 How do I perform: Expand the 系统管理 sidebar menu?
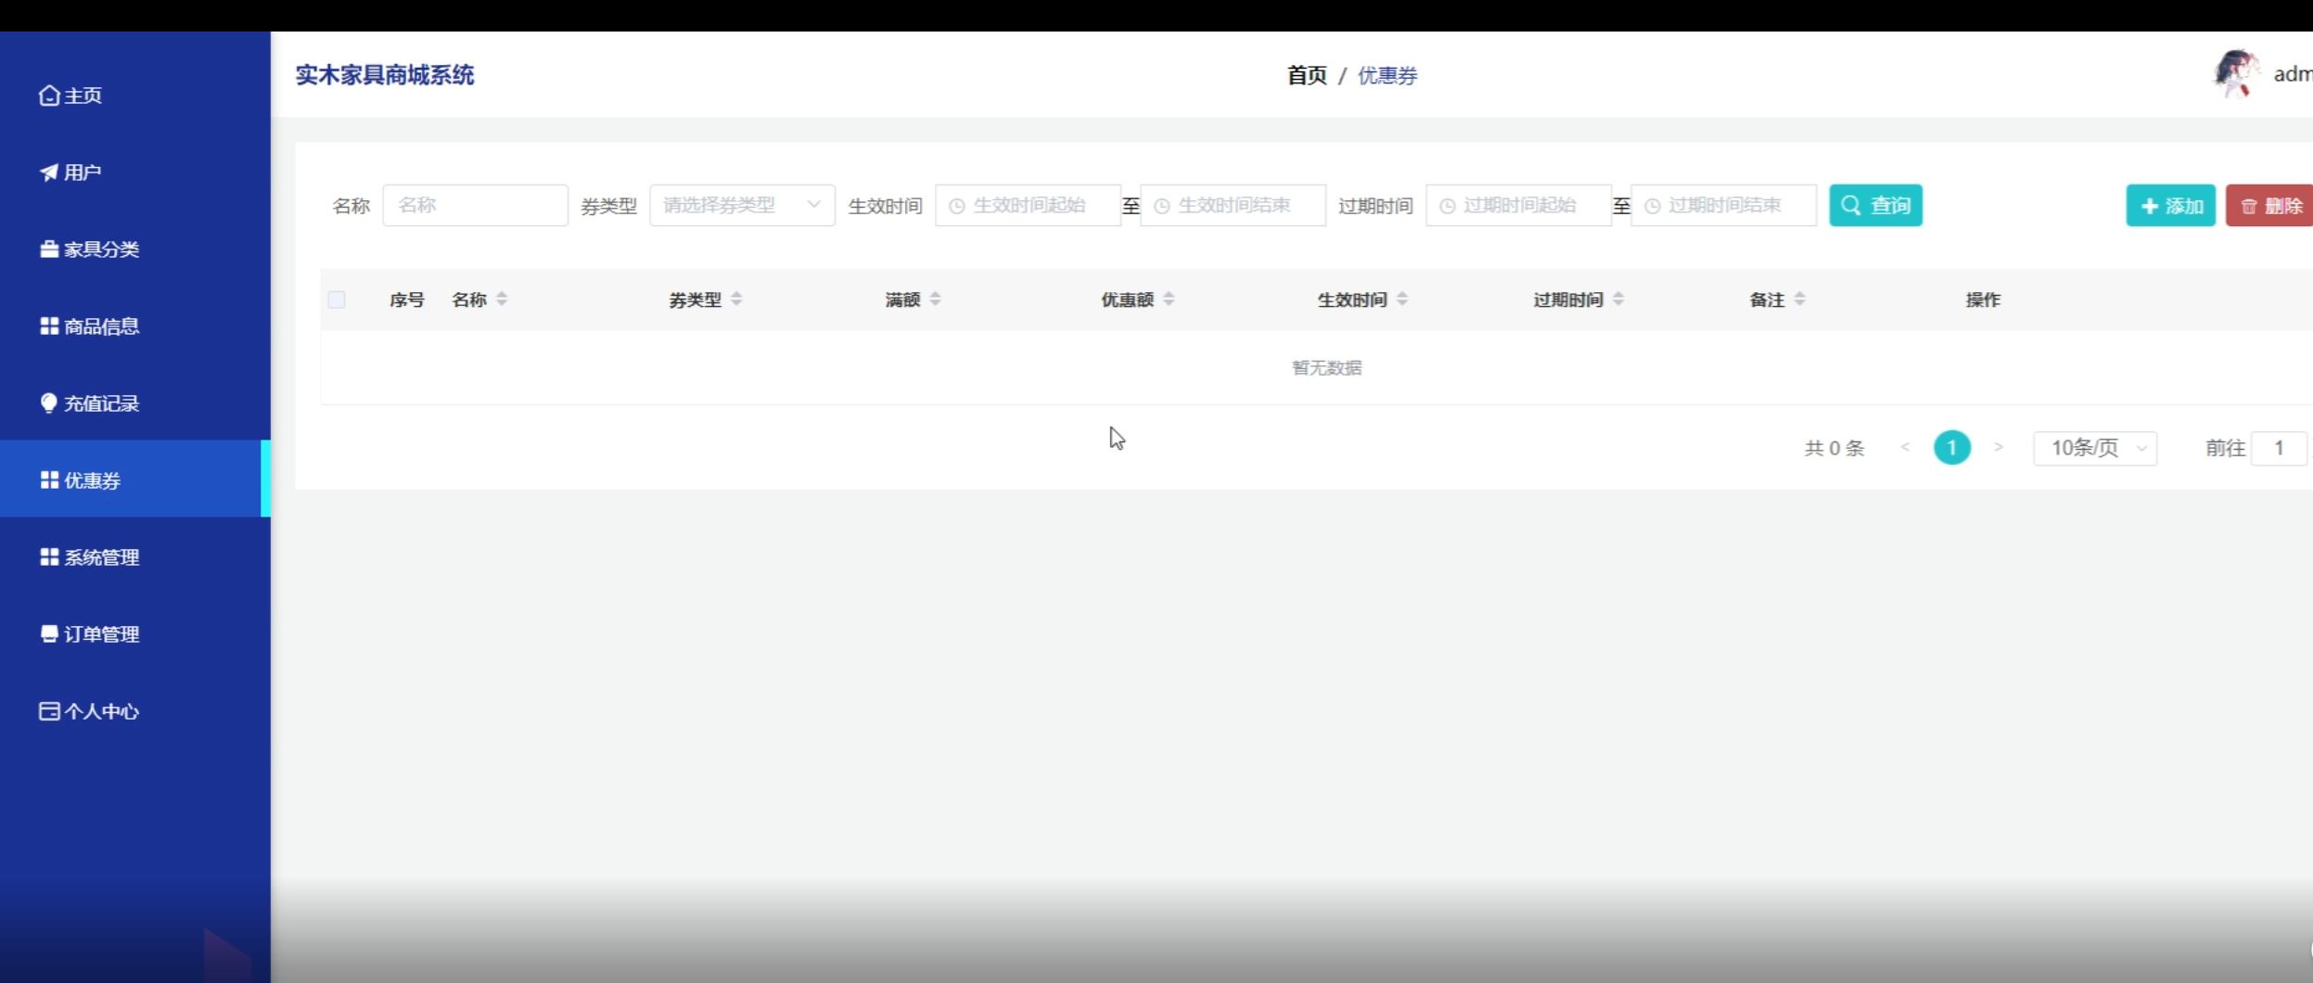102,557
